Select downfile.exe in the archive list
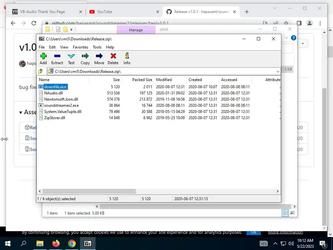This screenshot has height=250, width=333. tap(55, 87)
